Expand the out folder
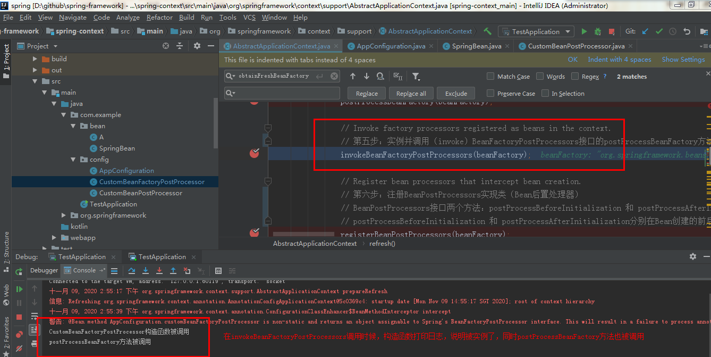This screenshot has width=711, height=357. 35,70
